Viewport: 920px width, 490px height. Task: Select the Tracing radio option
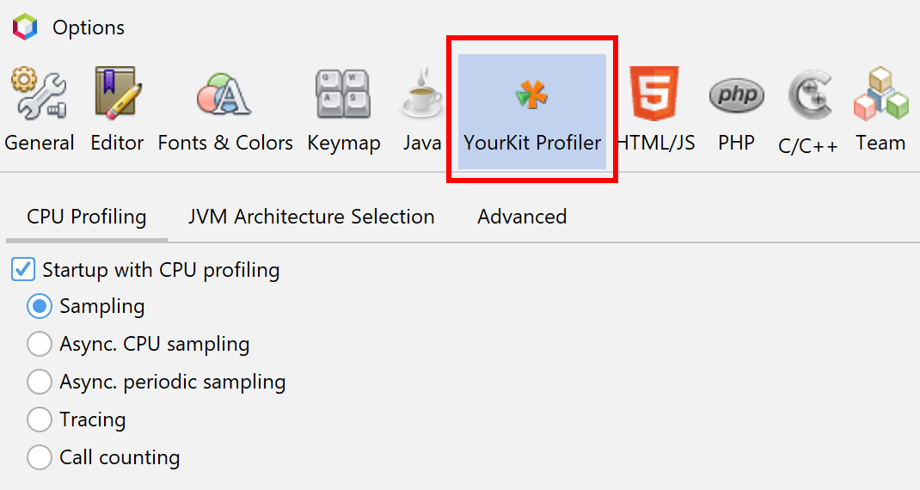tap(40, 420)
